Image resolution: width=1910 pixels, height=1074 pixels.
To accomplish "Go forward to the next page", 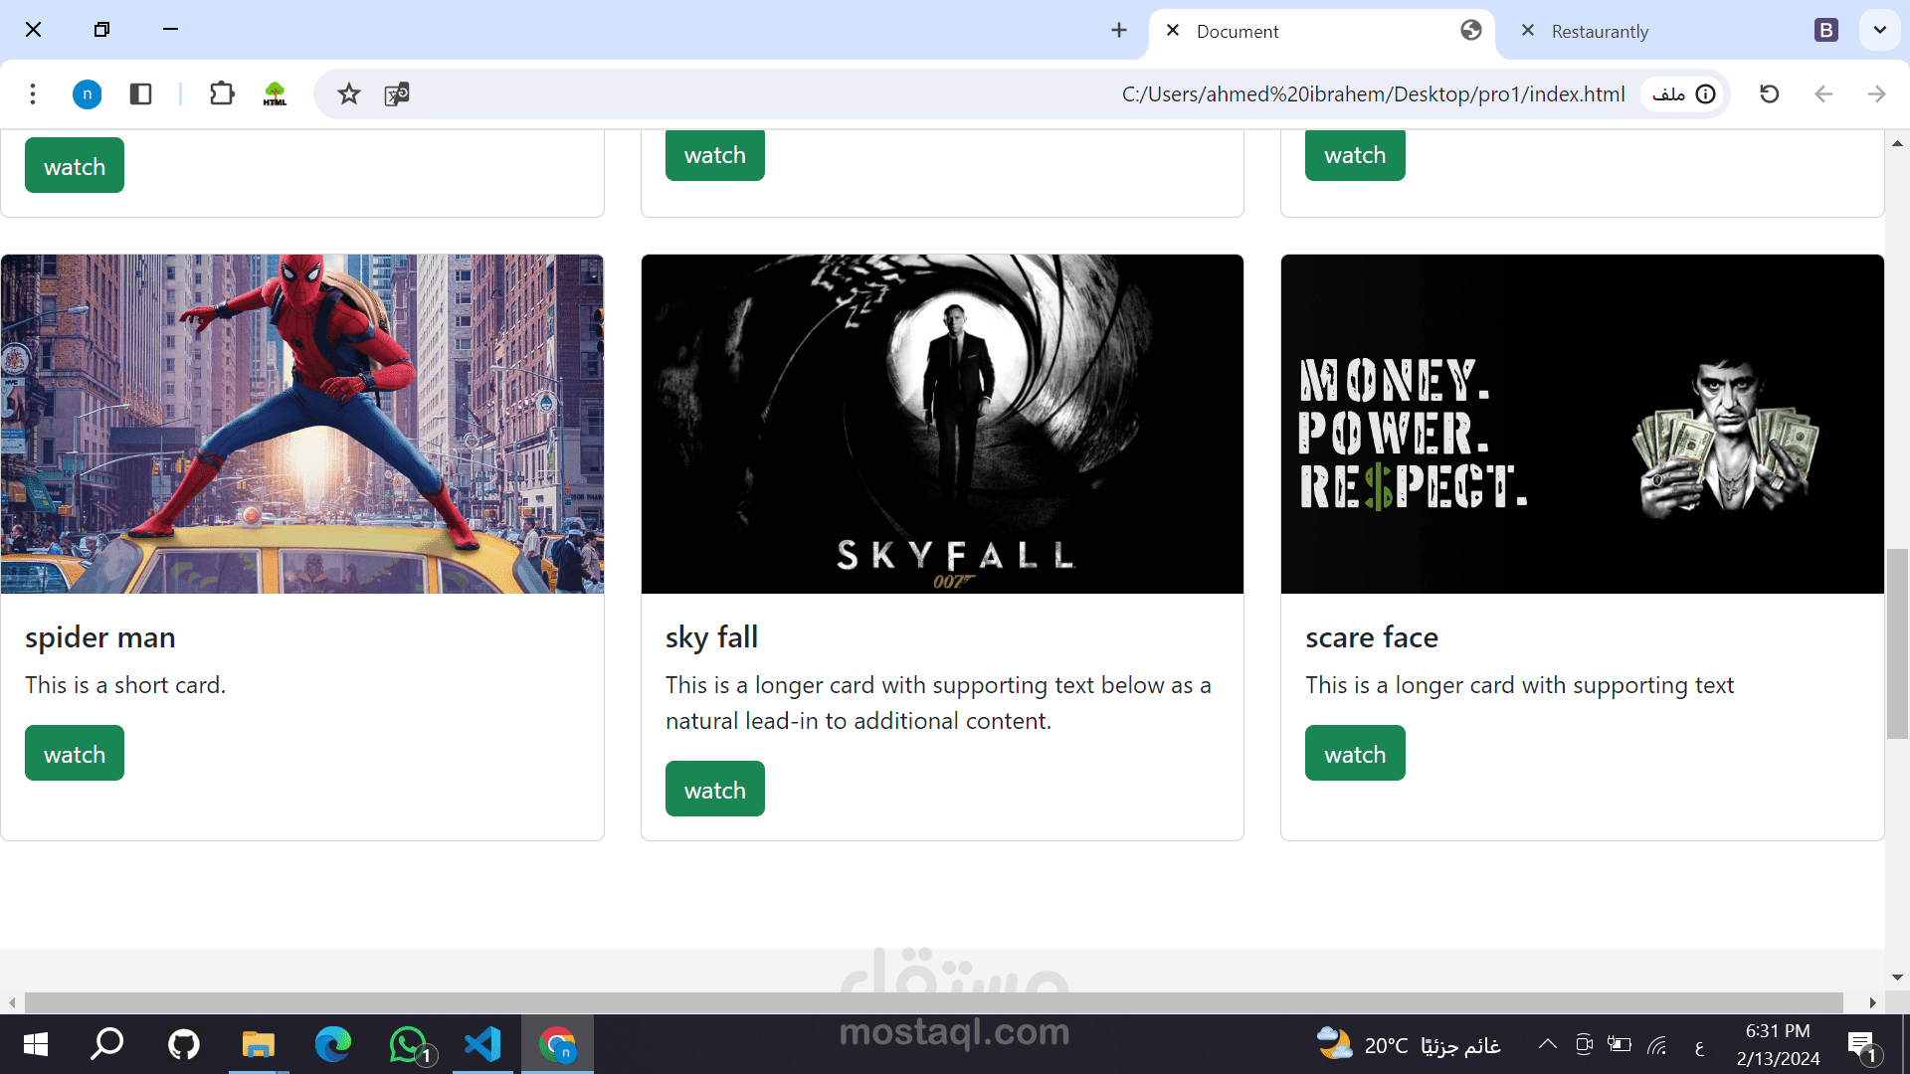I will coord(1876,93).
